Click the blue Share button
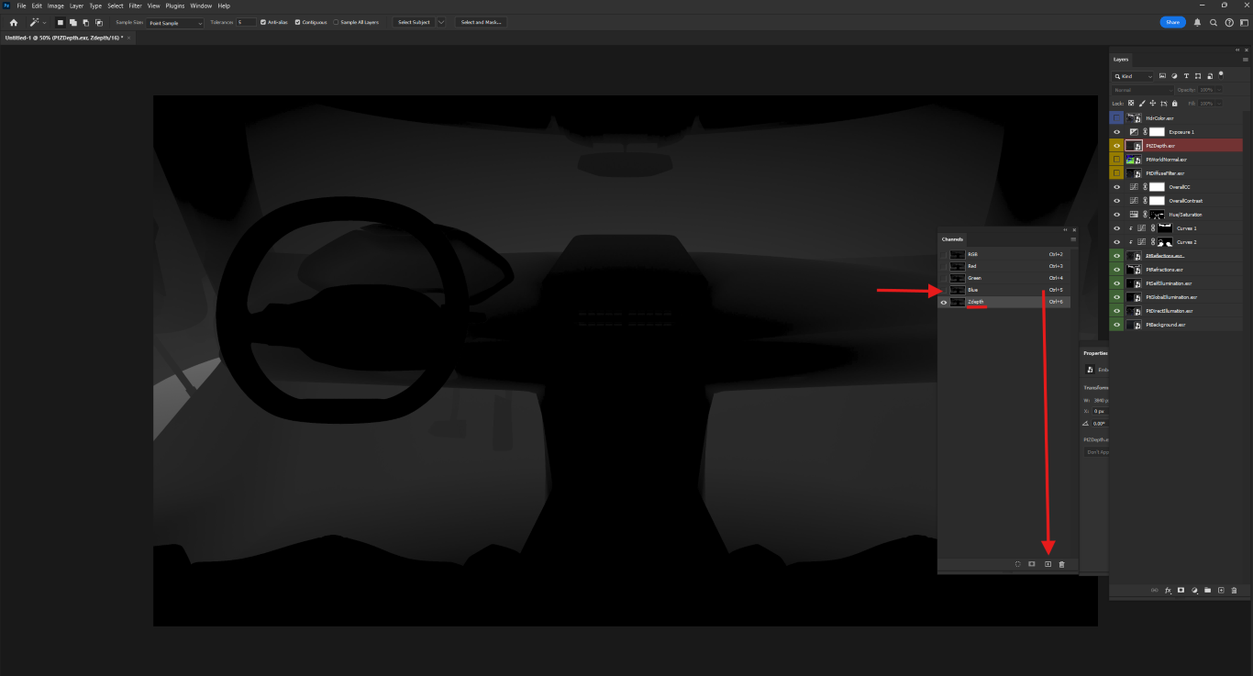1253x676 pixels. [1172, 22]
